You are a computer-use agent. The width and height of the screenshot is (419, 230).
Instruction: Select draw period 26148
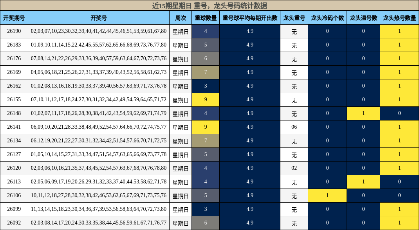(14, 113)
